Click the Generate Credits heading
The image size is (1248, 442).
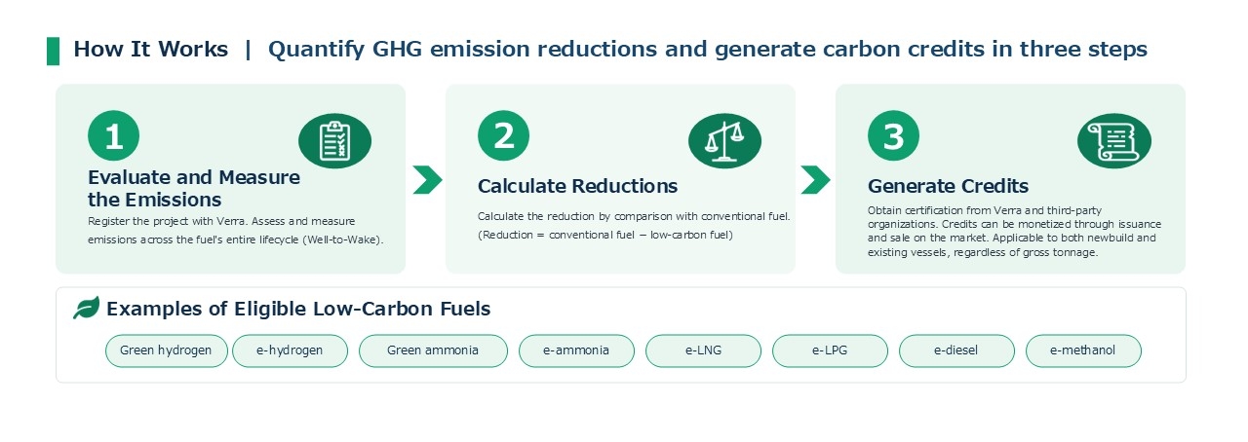[948, 186]
